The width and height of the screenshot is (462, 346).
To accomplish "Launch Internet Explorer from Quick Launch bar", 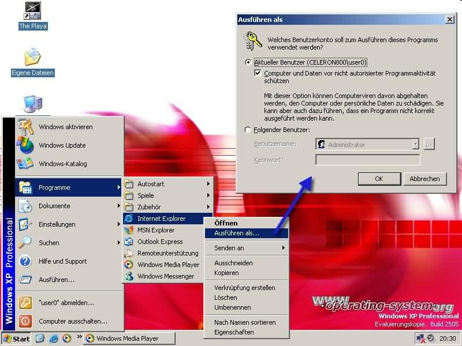I will (54, 339).
